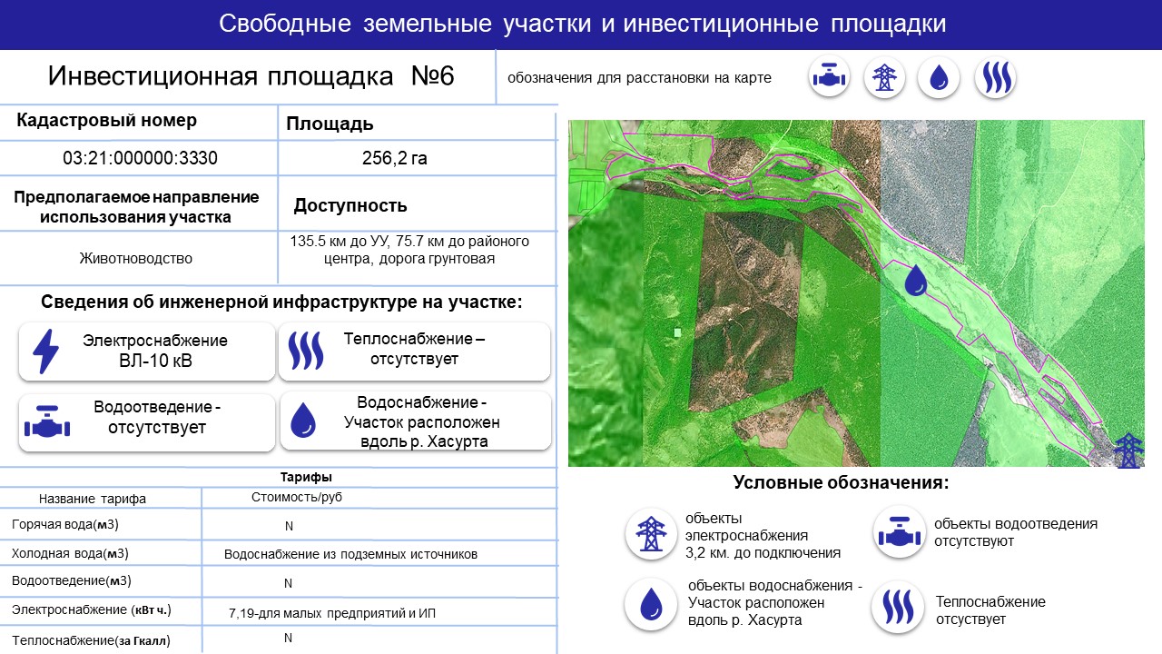Click the Теплоснабжение – отсутствует label
This screenshot has height=654, width=1162.
point(414,349)
